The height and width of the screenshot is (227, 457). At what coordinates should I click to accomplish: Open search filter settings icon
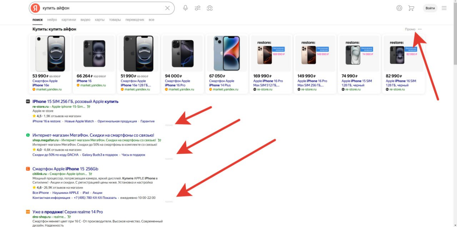[197, 8]
